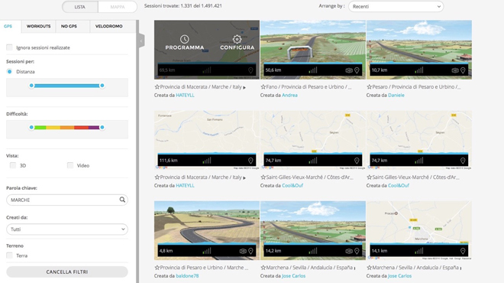The height and width of the screenshot is (283, 504).
Task: Star the Marchena 14,1 km session
Action: tap(370, 268)
